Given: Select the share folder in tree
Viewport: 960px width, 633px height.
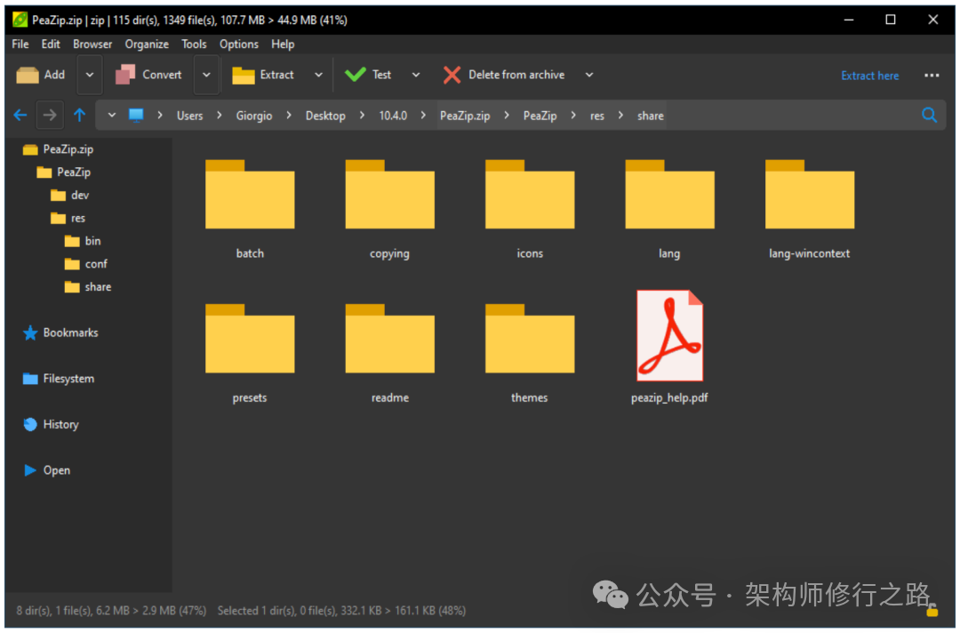Looking at the screenshot, I should 88,287.
